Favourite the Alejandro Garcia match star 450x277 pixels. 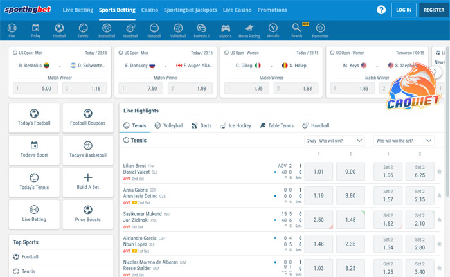click(x=439, y=244)
